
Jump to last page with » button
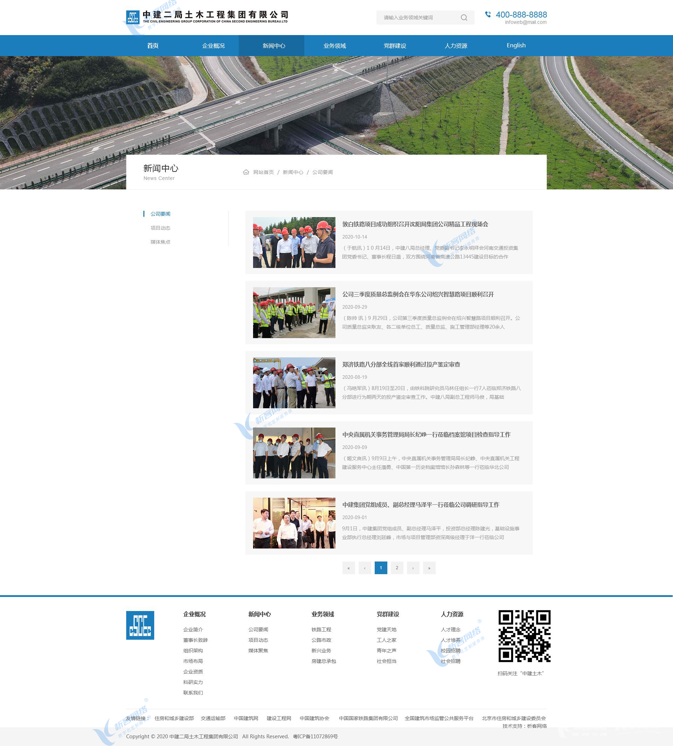(429, 567)
